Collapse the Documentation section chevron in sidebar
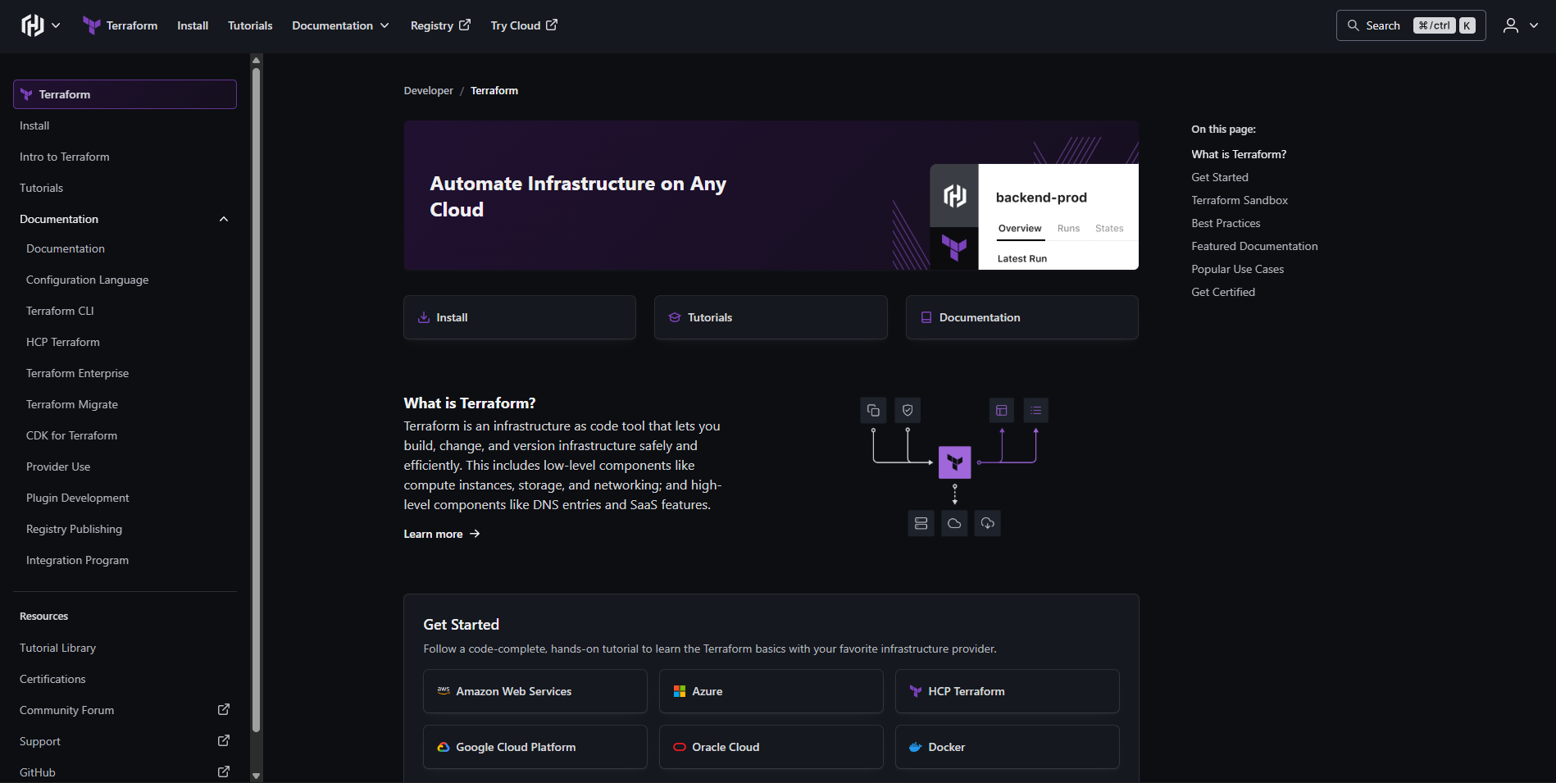This screenshot has width=1556, height=783. click(224, 219)
